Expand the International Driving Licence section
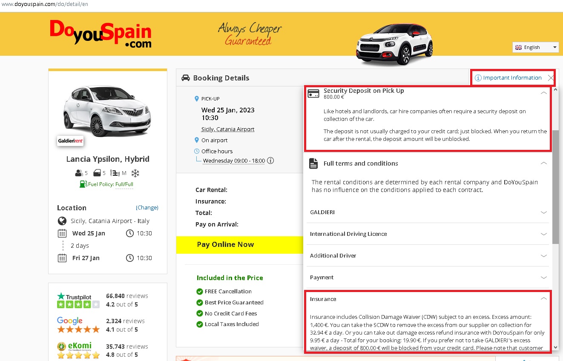The height and width of the screenshot is (361, 563). (428, 234)
